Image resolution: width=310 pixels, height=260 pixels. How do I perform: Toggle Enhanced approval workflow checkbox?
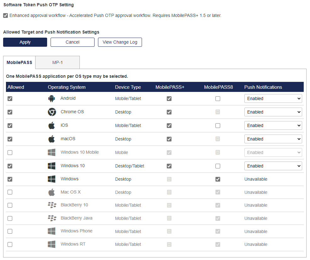6,15
